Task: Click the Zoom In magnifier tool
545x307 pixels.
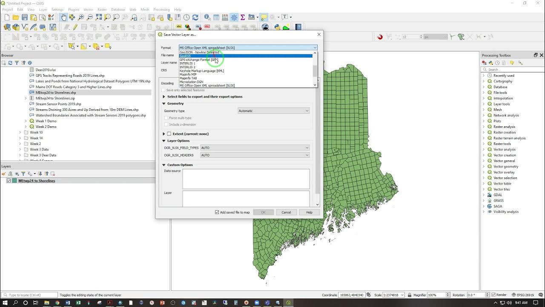Action: (x=81, y=17)
